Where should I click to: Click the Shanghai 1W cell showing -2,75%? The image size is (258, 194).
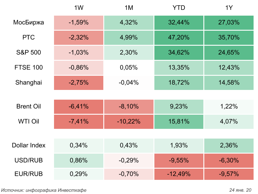(79, 83)
